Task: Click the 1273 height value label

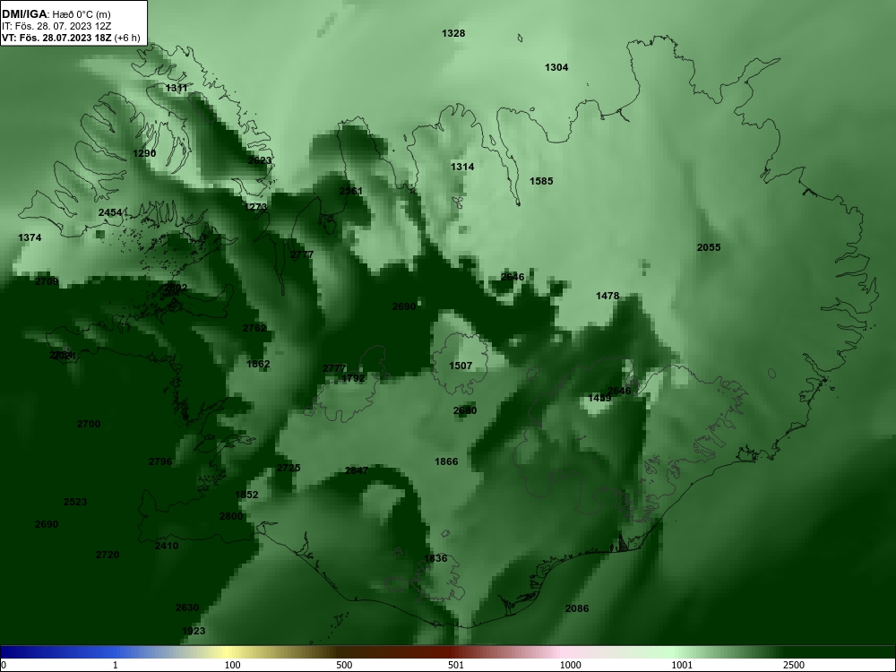Action: (255, 207)
